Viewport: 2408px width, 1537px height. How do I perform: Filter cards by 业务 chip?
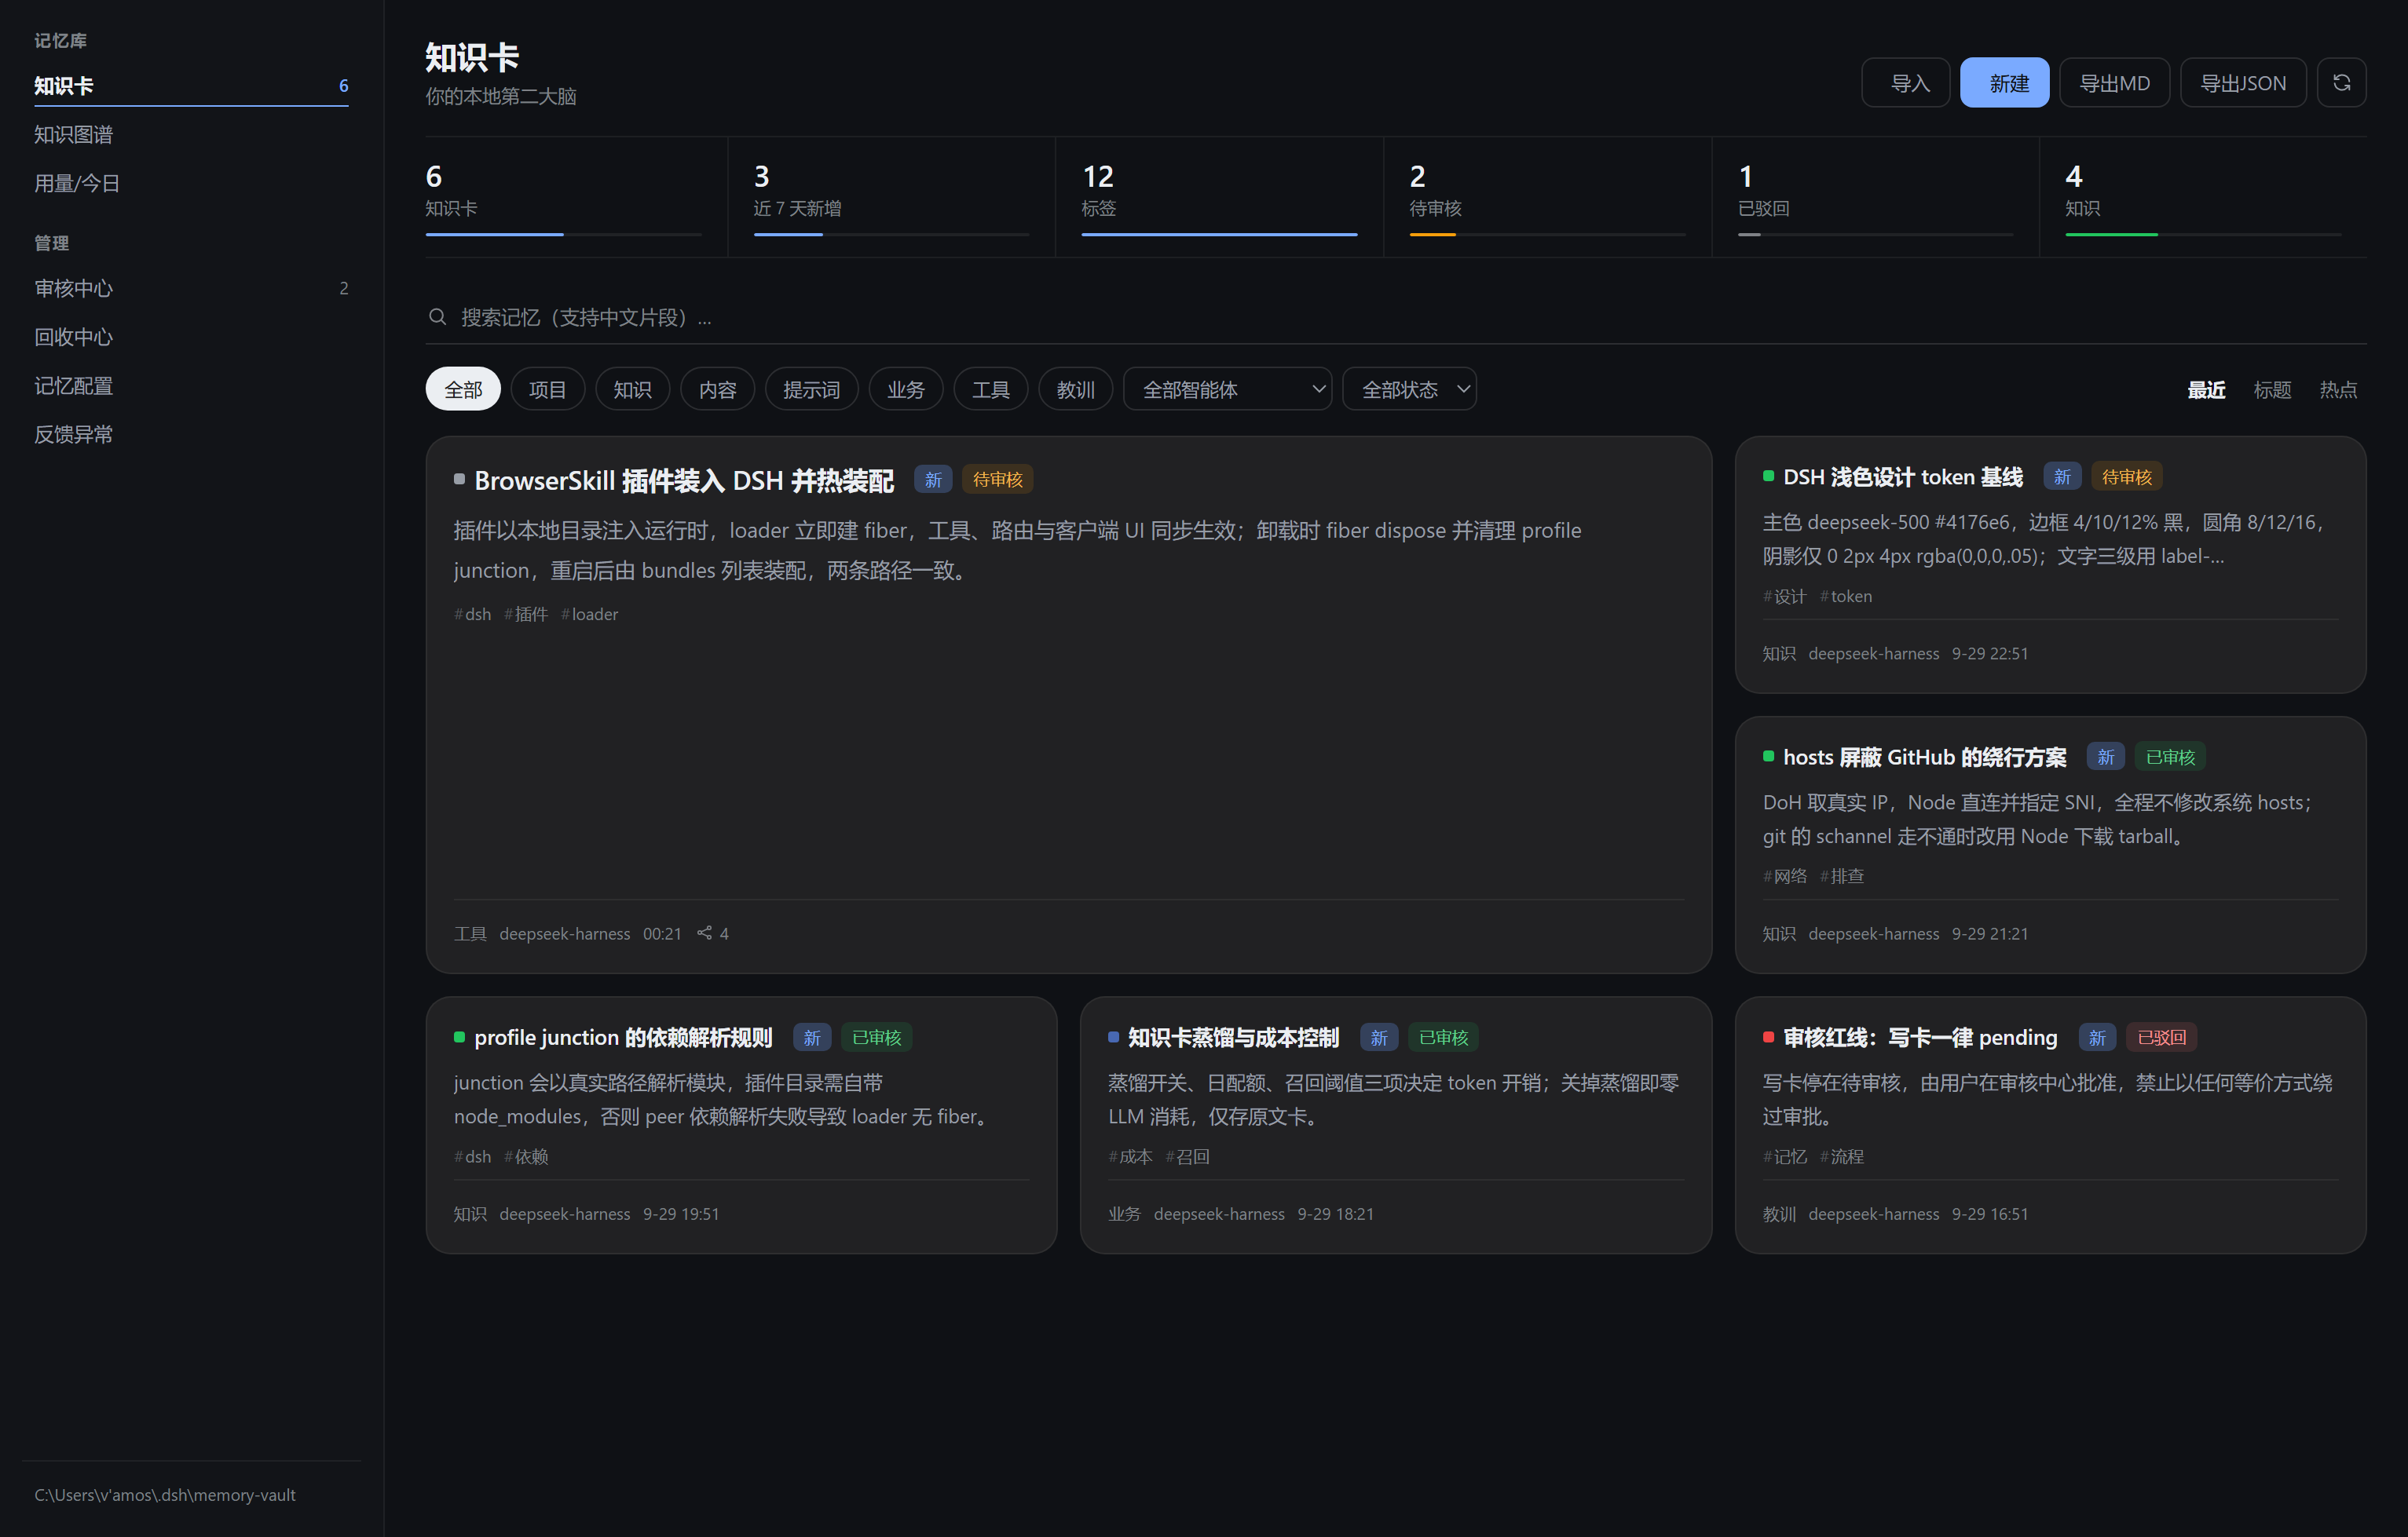tap(906, 389)
